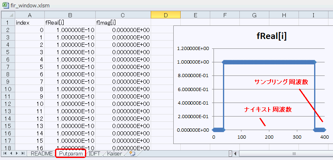The width and height of the screenshot is (333, 160).
Task: Click chart title 'fReal[i]'
Action: pyautogui.click(x=271, y=36)
